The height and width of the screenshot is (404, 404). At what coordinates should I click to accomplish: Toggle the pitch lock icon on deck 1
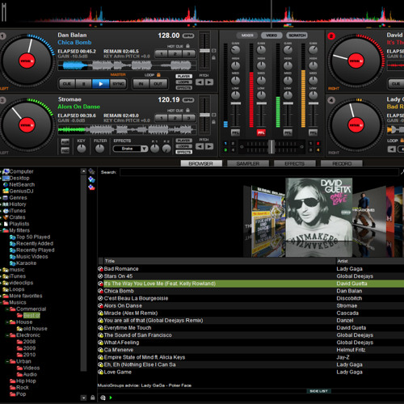pos(214,57)
